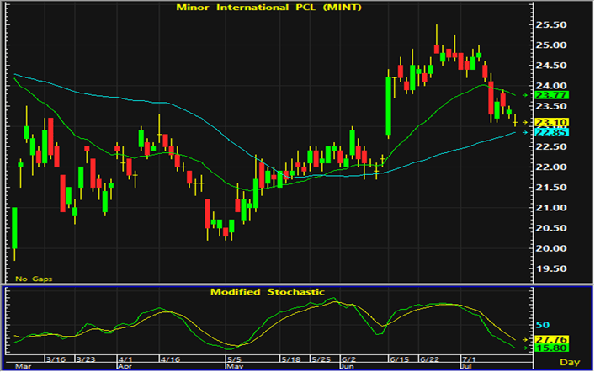
Task: Click the Jul month label
Action: pos(466,367)
